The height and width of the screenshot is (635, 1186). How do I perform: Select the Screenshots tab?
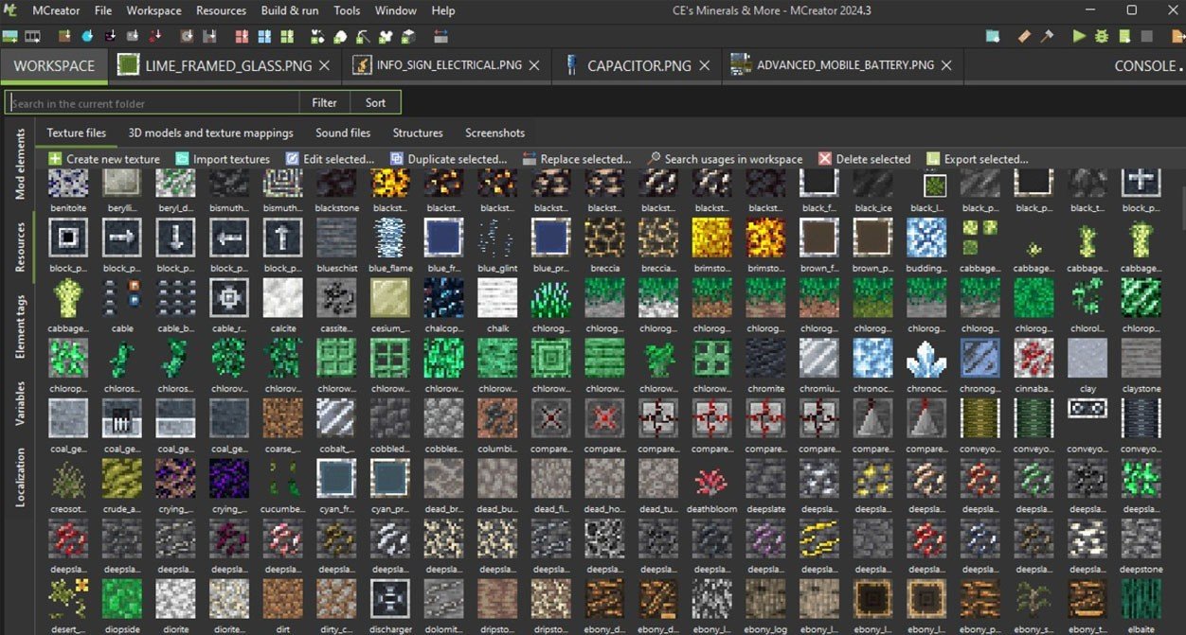point(494,132)
